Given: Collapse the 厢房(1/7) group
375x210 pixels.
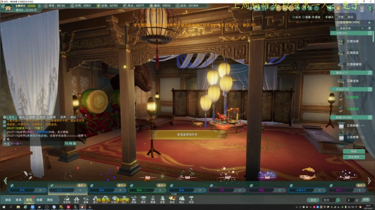Looking at the screenshot, I should 333,73.
